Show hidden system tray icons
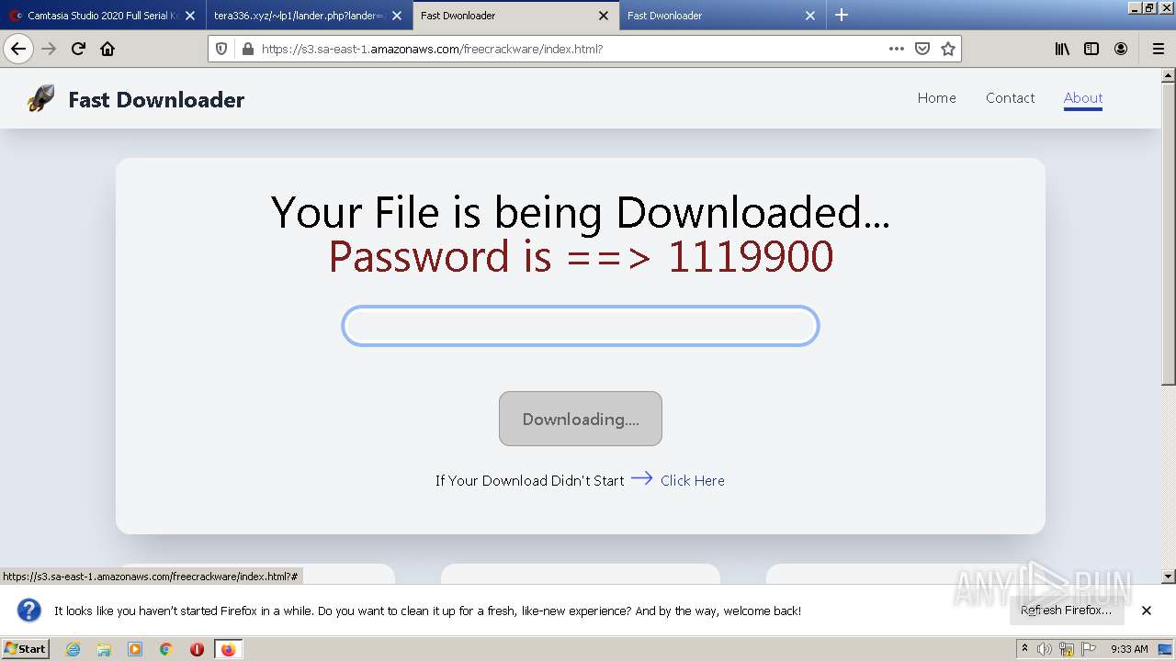This screenshot has height=661, width=1176. point(1025,648)
